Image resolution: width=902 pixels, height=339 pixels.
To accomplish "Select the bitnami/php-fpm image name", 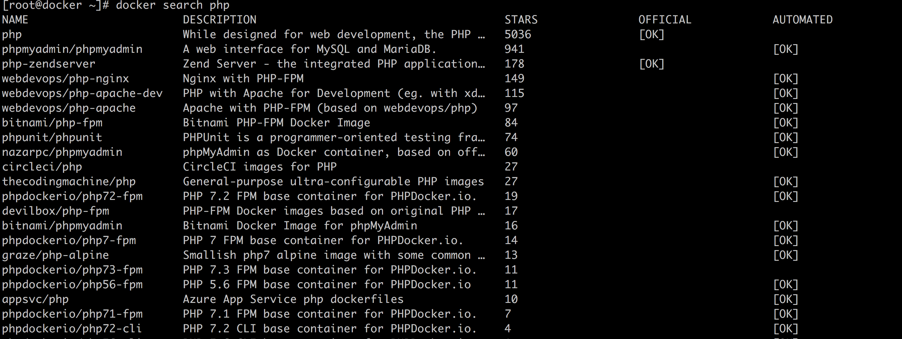I will point(52,123).
